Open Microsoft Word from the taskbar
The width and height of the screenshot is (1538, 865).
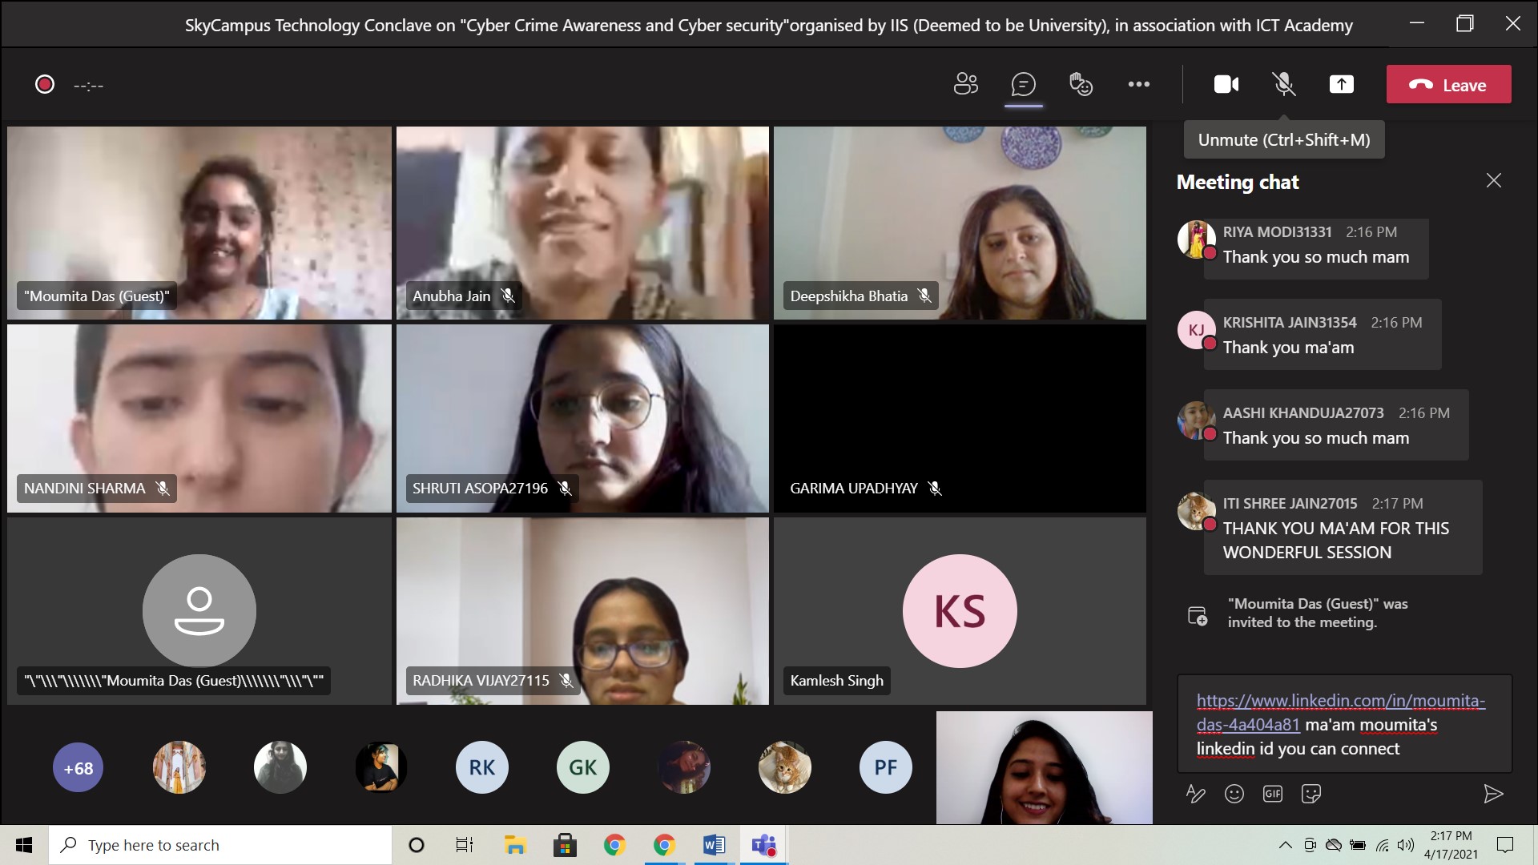tap(713, 845)
